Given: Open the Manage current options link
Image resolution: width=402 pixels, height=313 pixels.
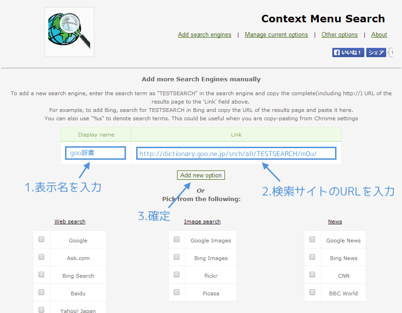Looking at the screenshot, I should [277, 34].
